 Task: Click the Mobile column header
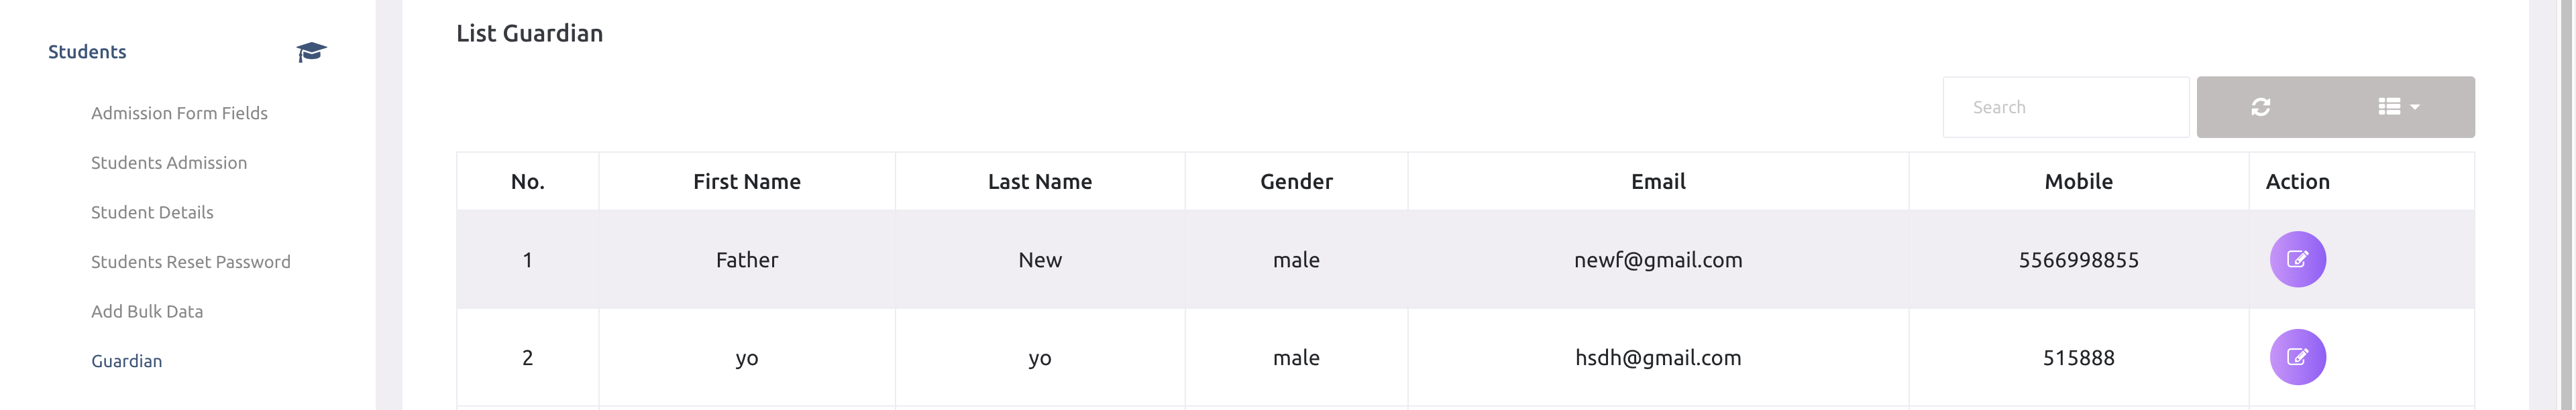coord(2078,182)
